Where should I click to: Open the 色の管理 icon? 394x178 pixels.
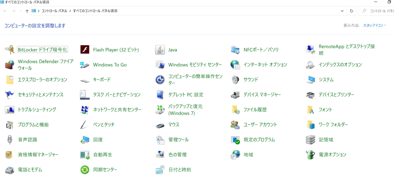point(160,154)
